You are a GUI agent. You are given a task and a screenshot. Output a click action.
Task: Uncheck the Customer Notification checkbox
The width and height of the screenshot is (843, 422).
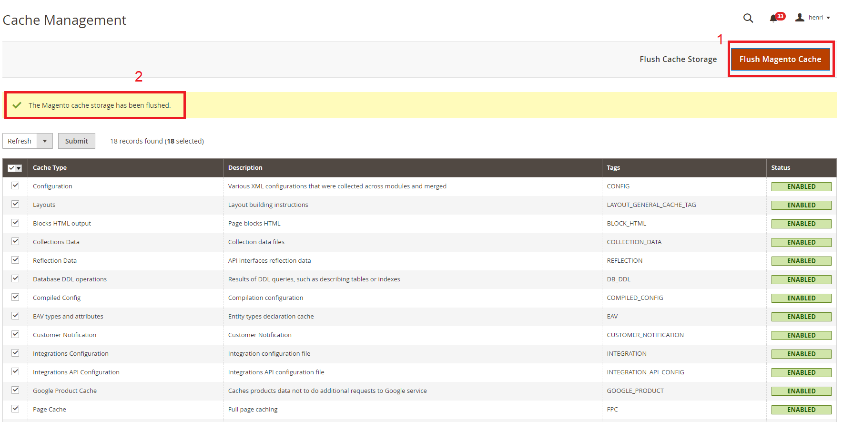pos(15,334)
